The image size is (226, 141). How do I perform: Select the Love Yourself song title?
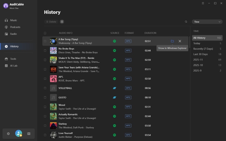pos(66,133)
